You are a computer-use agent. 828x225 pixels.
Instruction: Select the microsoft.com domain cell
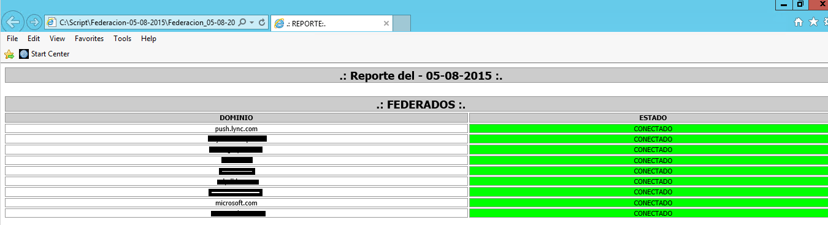(236, 203)
